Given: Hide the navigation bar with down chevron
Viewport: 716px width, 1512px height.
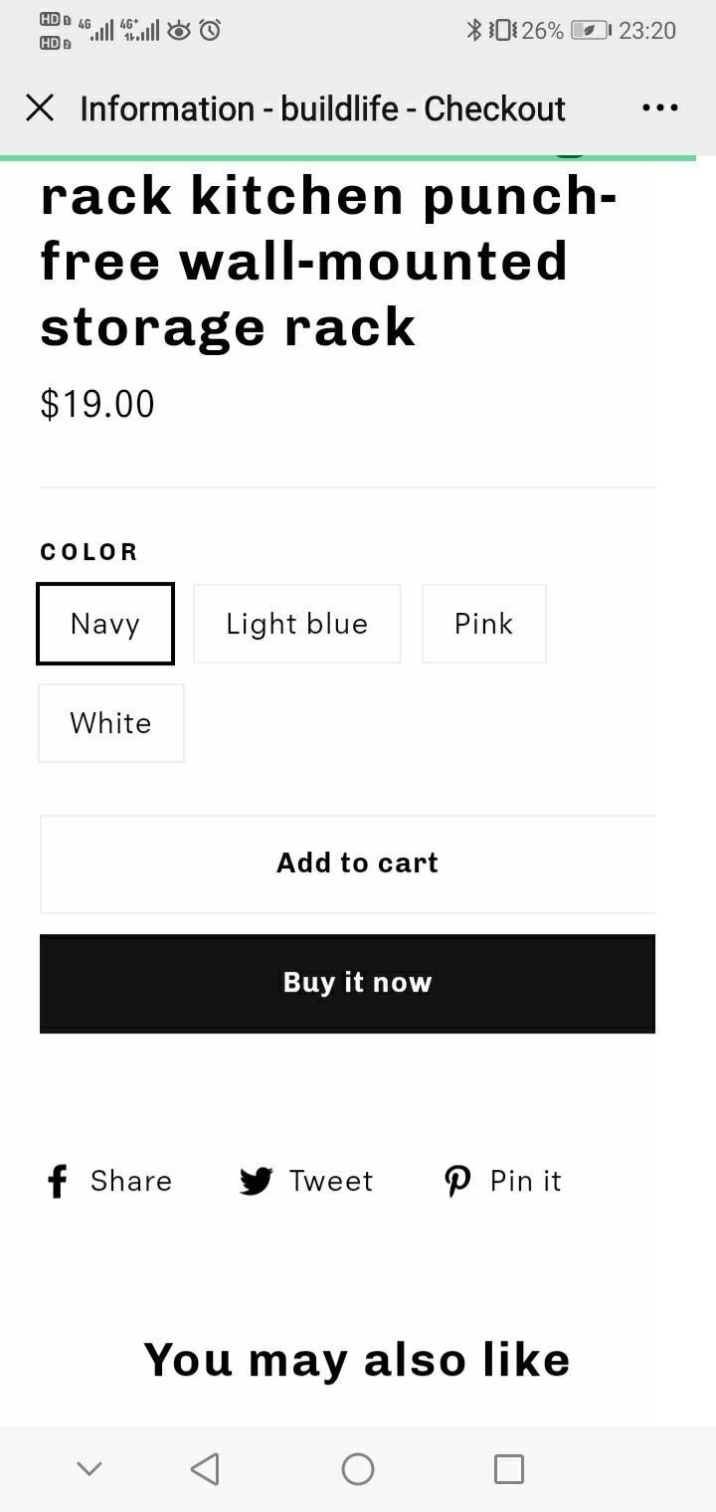Looking at the screenshot, I should [x=89, y=1468].
